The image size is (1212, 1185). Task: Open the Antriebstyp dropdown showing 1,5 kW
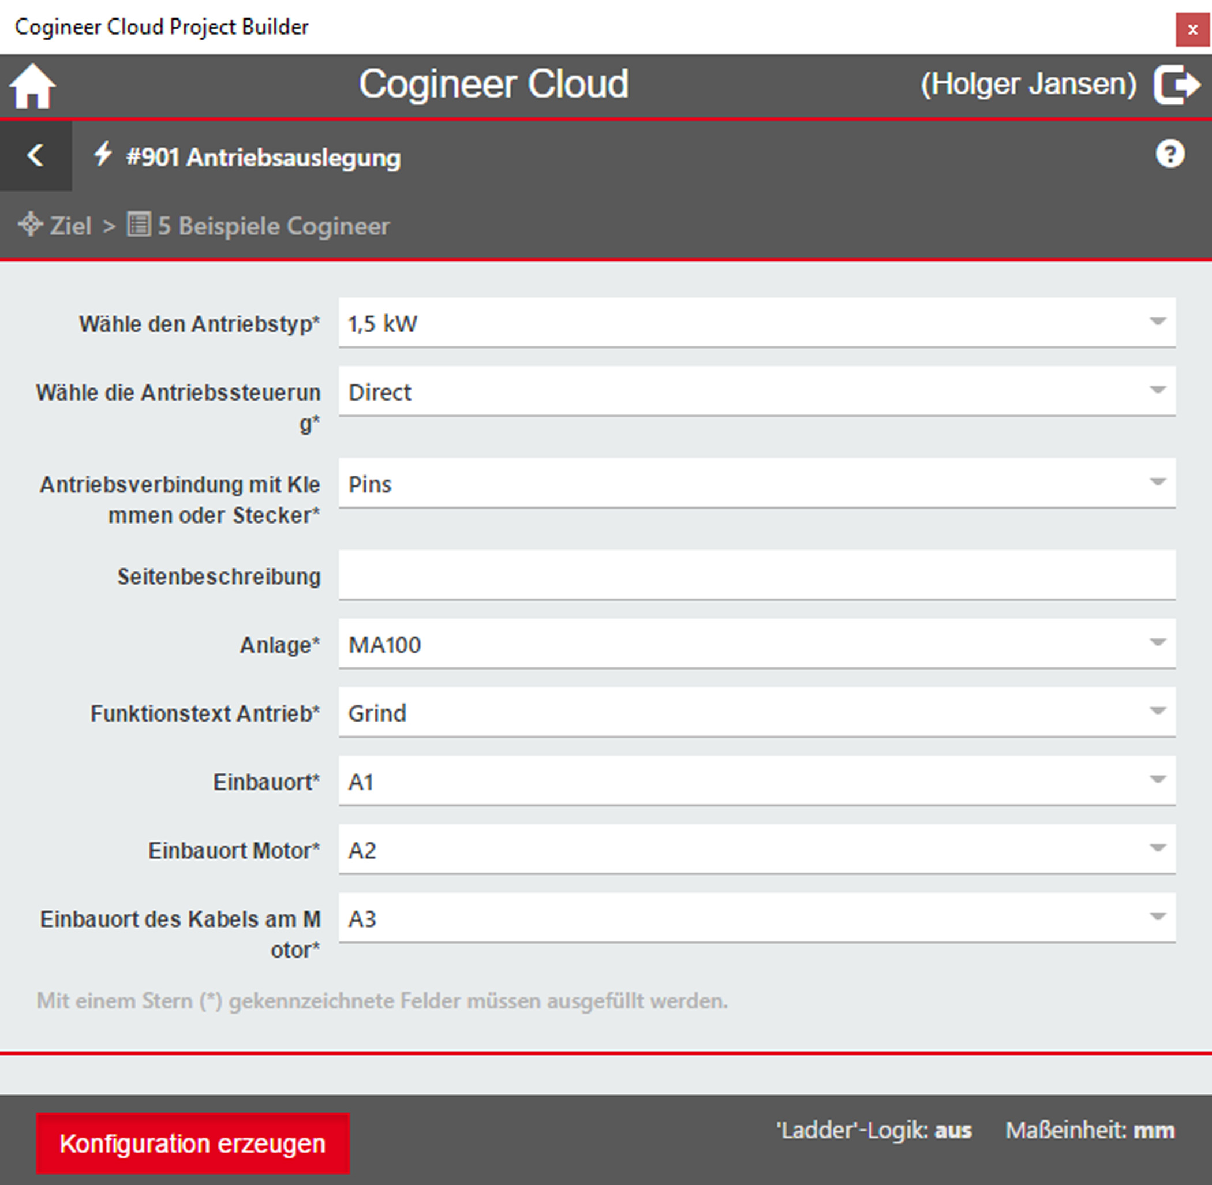[756, 323]
